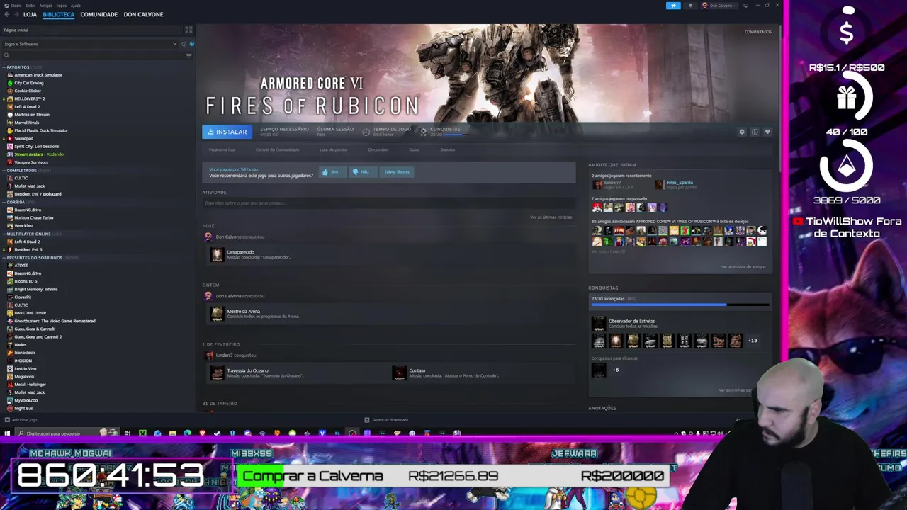Click the game settings gear icon
907x510 pixels.
click(x=742, y=132)
